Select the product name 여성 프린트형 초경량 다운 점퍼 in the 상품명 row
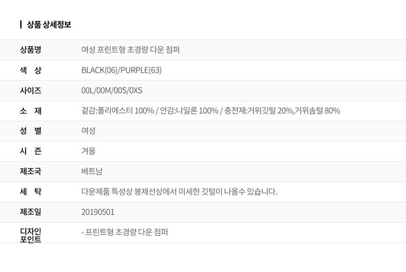406x272 pixels. click(x=131, y=50)
